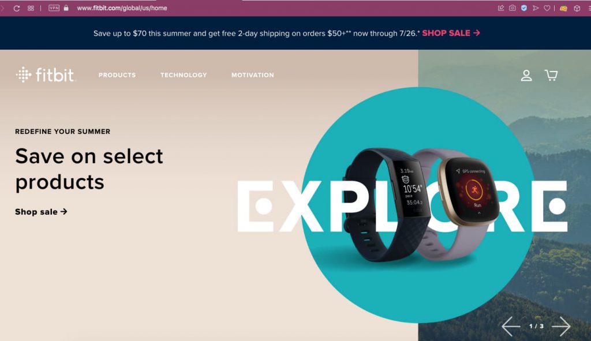This screenshot has height=341, width=591.
Task: Click the SHOP SALE banner link
Action: coord(451,33)
